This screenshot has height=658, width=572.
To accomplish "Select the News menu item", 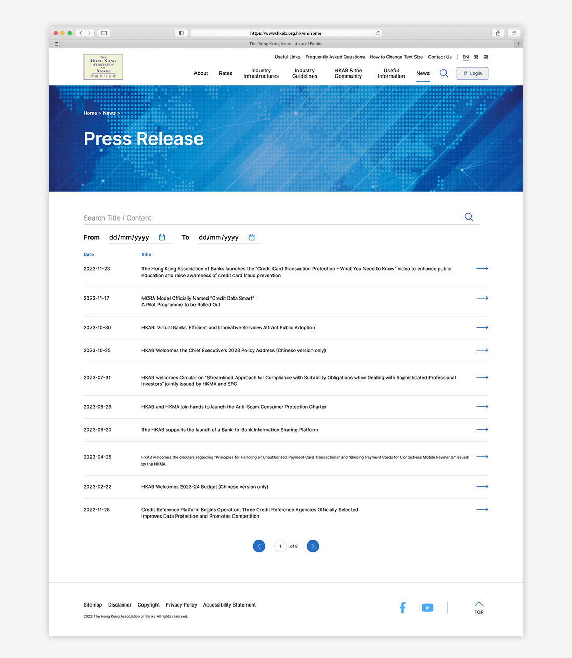I will coord(423,73).
